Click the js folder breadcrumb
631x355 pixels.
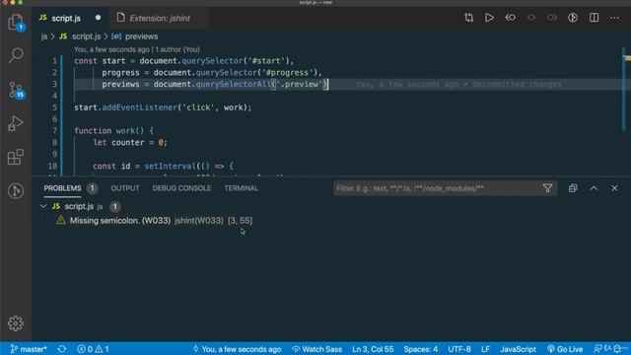(44, 36)
